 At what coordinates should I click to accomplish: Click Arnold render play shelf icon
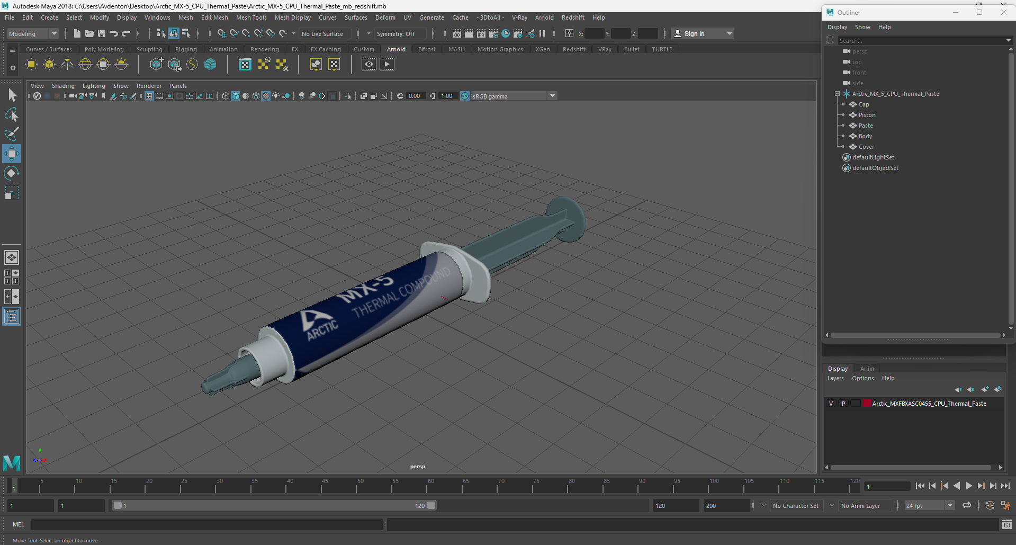coord(387,65)
